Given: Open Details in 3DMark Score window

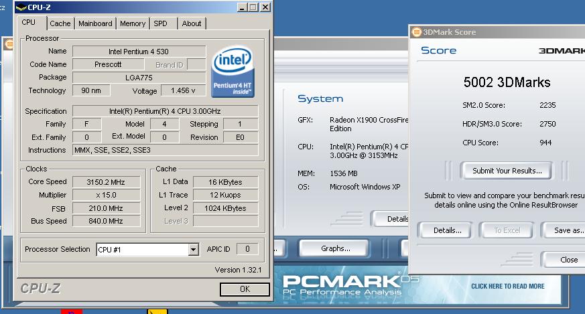Looking at the screenshot, I should (x=445, y=230).
